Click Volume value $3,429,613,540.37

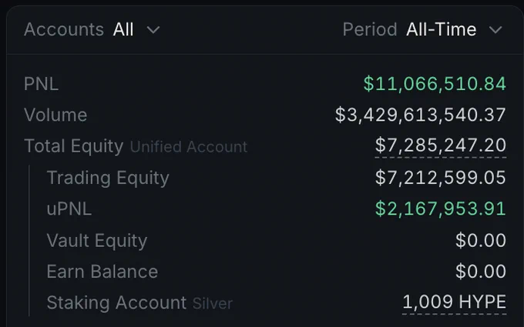[421, 115]
